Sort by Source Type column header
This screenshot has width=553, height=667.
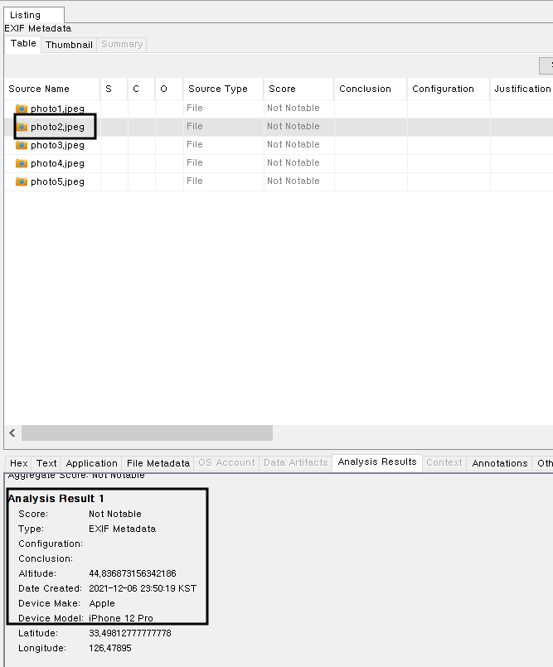click(x=223, y=89)
